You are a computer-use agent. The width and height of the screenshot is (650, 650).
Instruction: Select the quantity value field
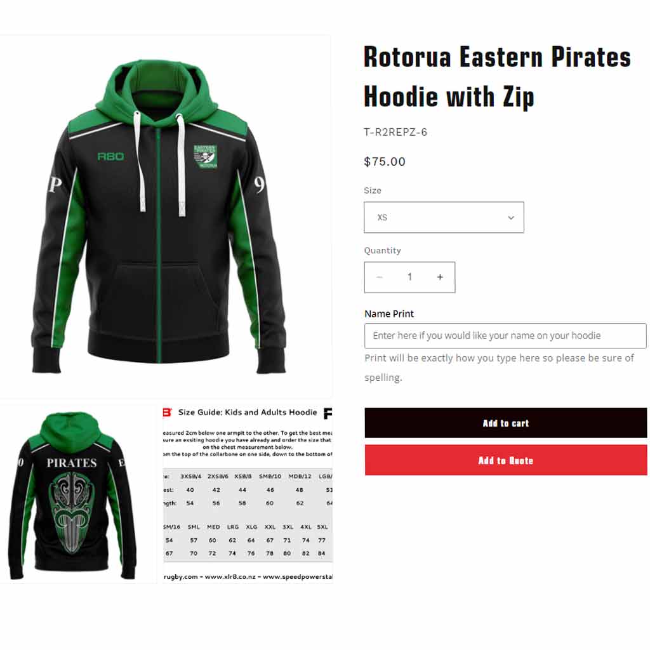(x=409, y=277)
